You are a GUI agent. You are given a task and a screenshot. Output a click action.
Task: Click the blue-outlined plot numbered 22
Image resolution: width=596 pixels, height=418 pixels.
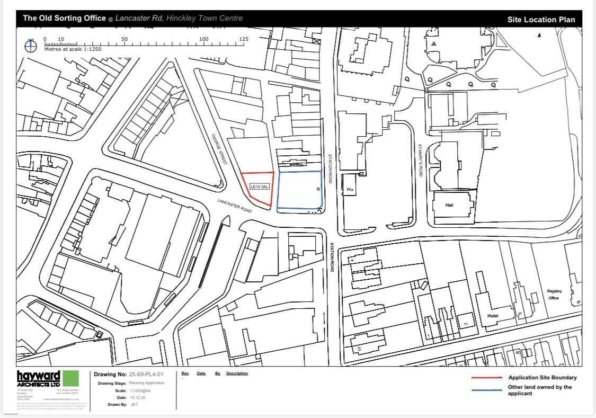(x=299, y=190)
